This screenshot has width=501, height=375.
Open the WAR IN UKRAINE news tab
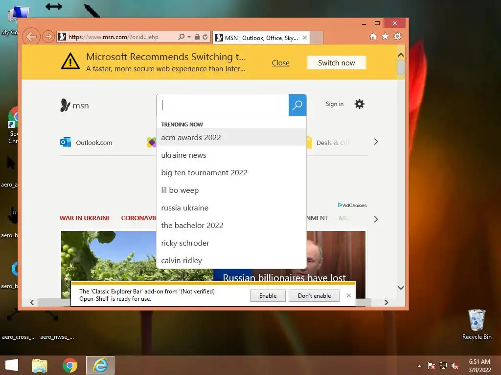(x=85, y=218)
